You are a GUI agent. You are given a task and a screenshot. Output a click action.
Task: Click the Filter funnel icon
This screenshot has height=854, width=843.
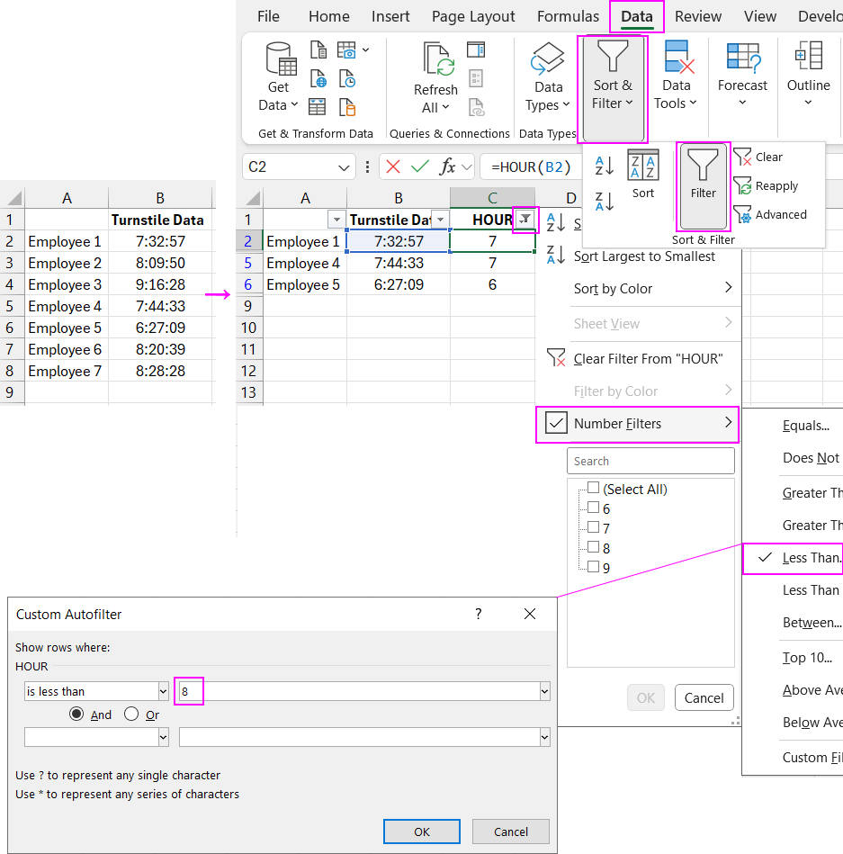pyautogui.click(x=703, y=167)
